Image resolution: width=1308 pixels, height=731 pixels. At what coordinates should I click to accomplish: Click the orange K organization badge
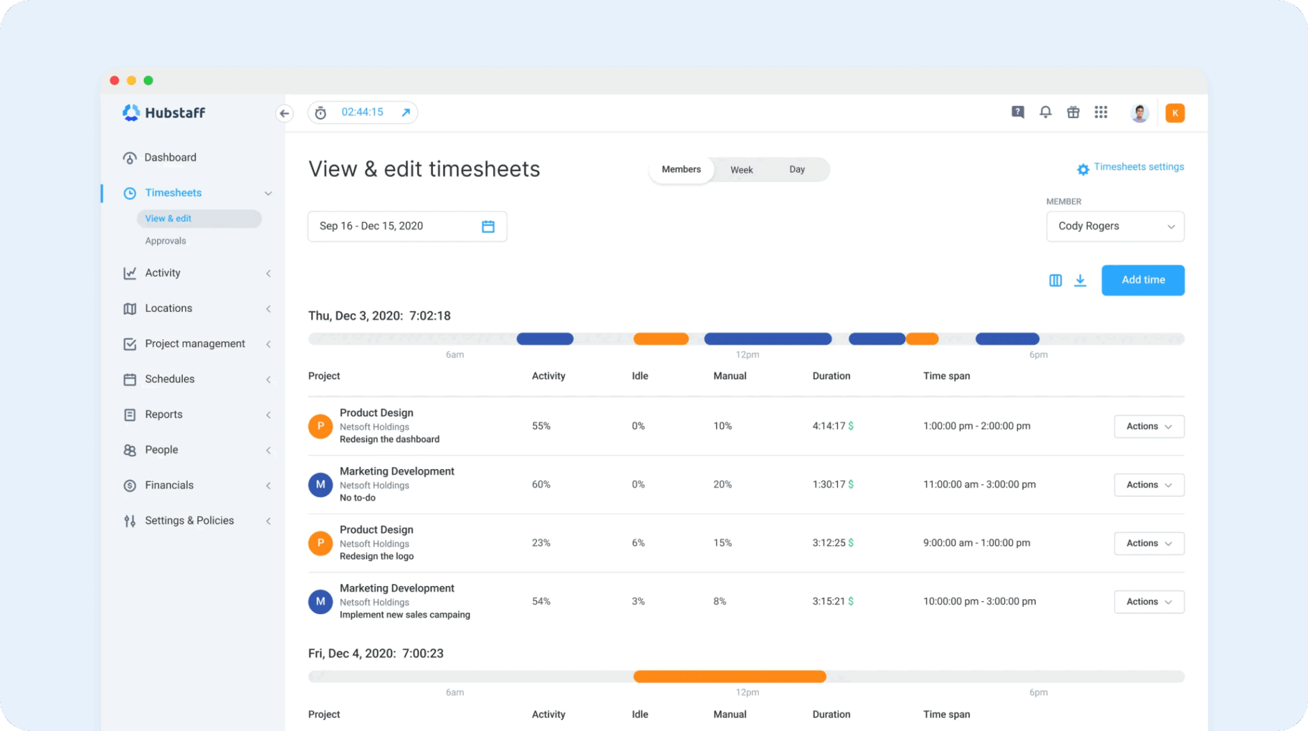pos(1175,113)
